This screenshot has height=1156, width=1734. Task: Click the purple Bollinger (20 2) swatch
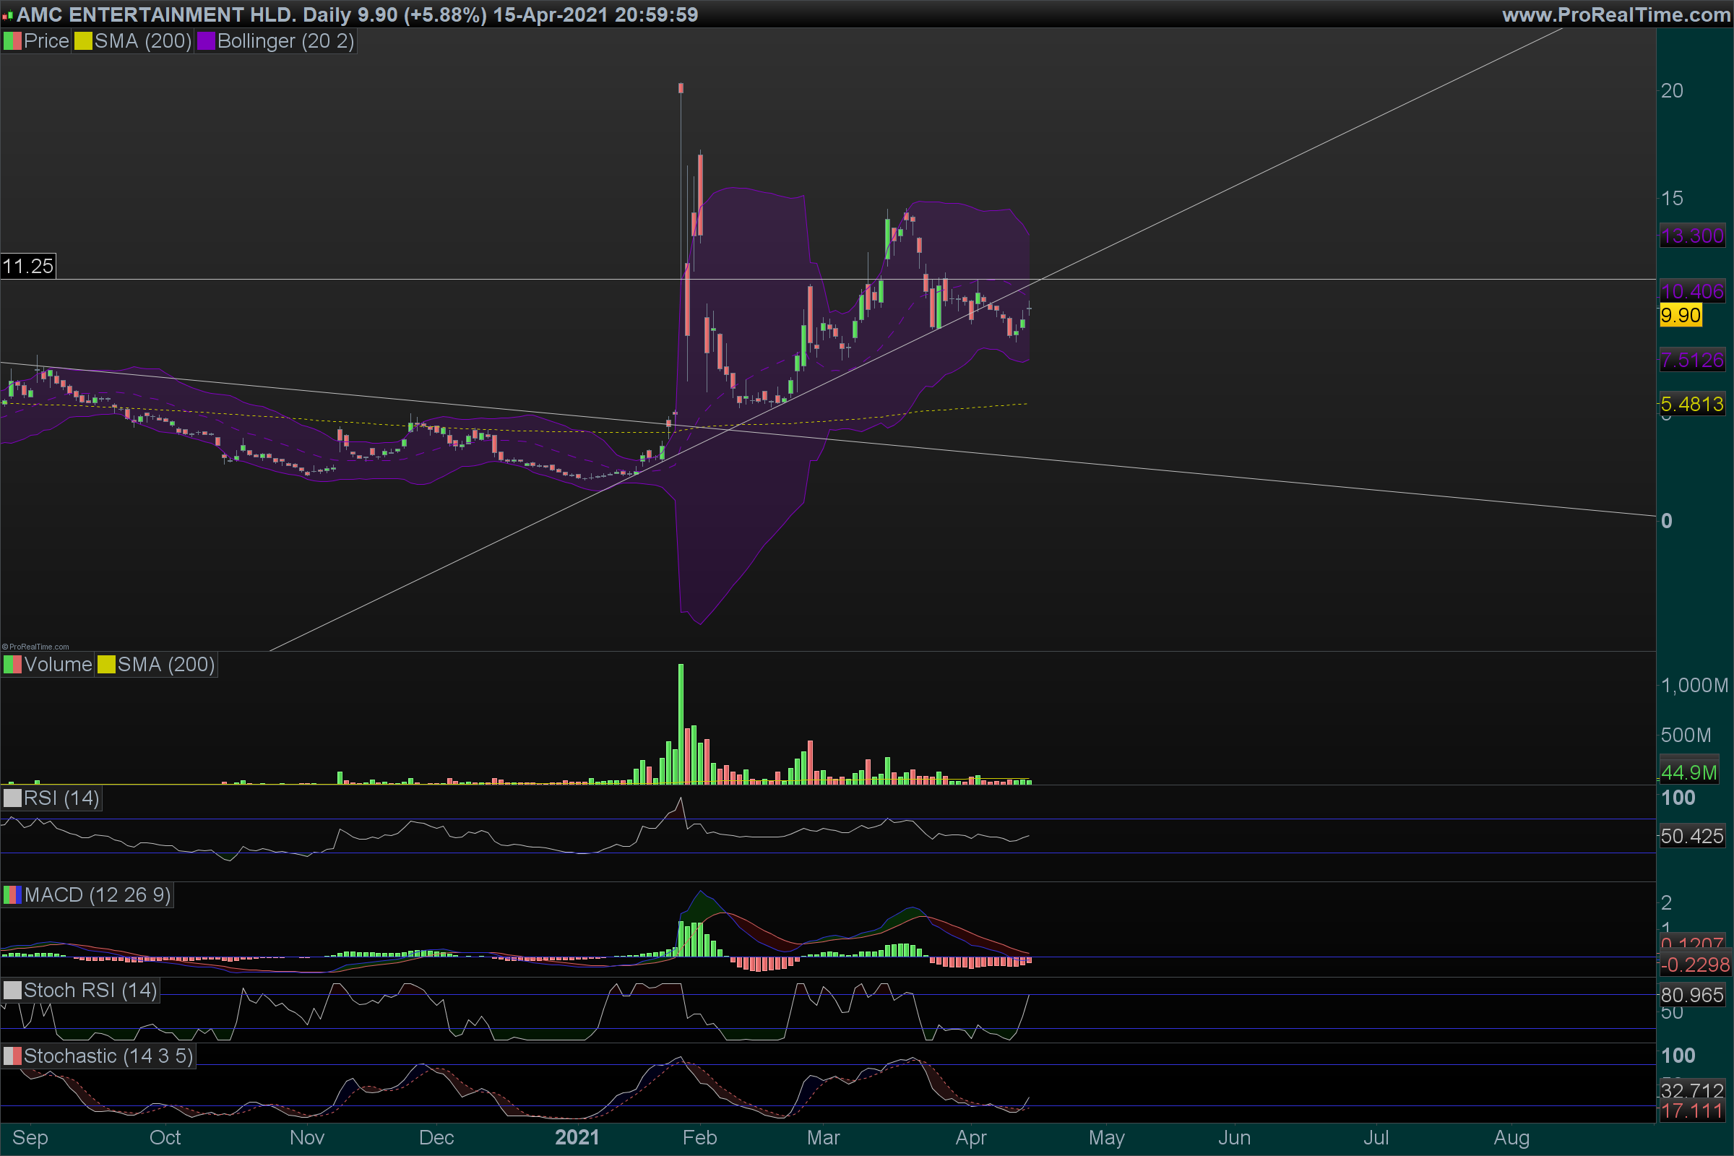coord(206,41)
